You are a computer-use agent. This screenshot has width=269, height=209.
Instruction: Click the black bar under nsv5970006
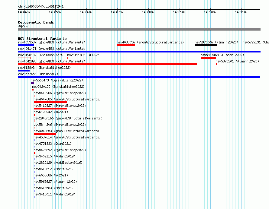[x=206, y=45]
